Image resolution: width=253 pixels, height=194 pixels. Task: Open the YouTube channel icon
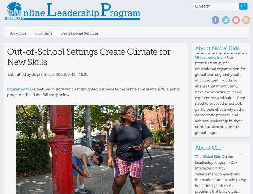(236, 20)
